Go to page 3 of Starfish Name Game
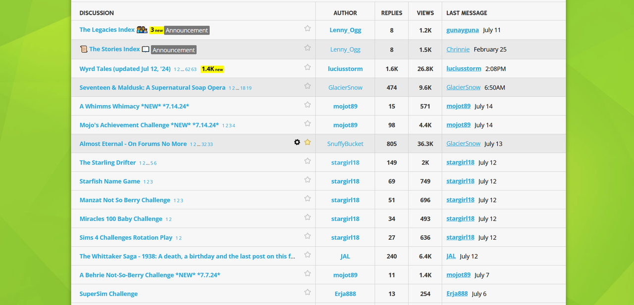The width and height of the screenshot is (634, 305). [x=151, y=182]
